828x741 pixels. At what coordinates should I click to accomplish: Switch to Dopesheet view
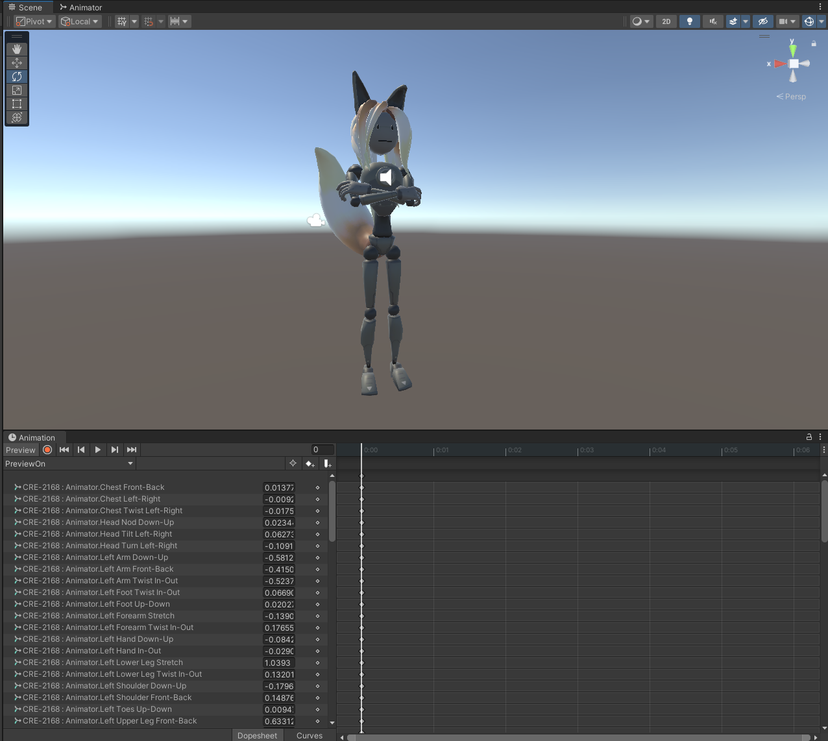[258, 735]
